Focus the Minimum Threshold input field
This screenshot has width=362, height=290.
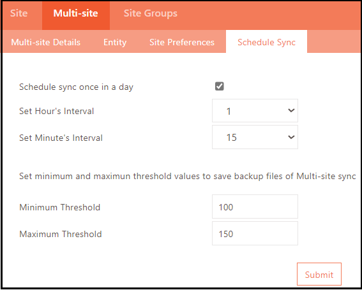[255, 207]
